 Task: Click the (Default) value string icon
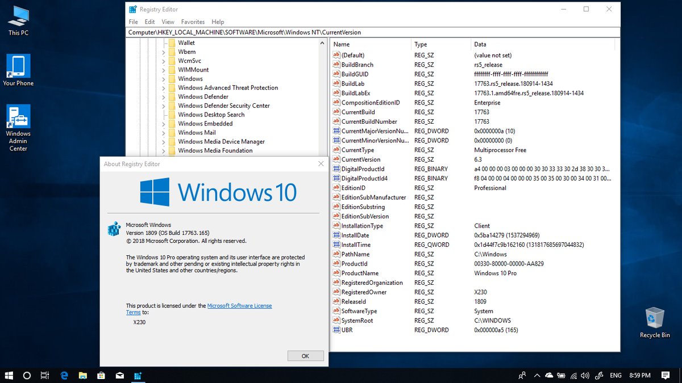tap(336, 56)
